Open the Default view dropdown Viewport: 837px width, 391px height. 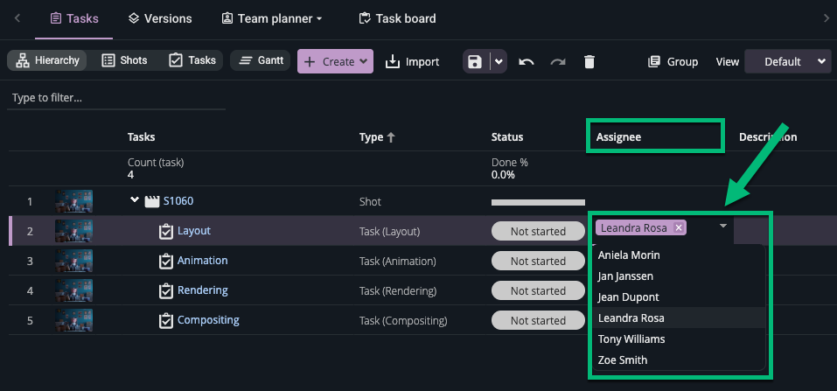point(788,61)
